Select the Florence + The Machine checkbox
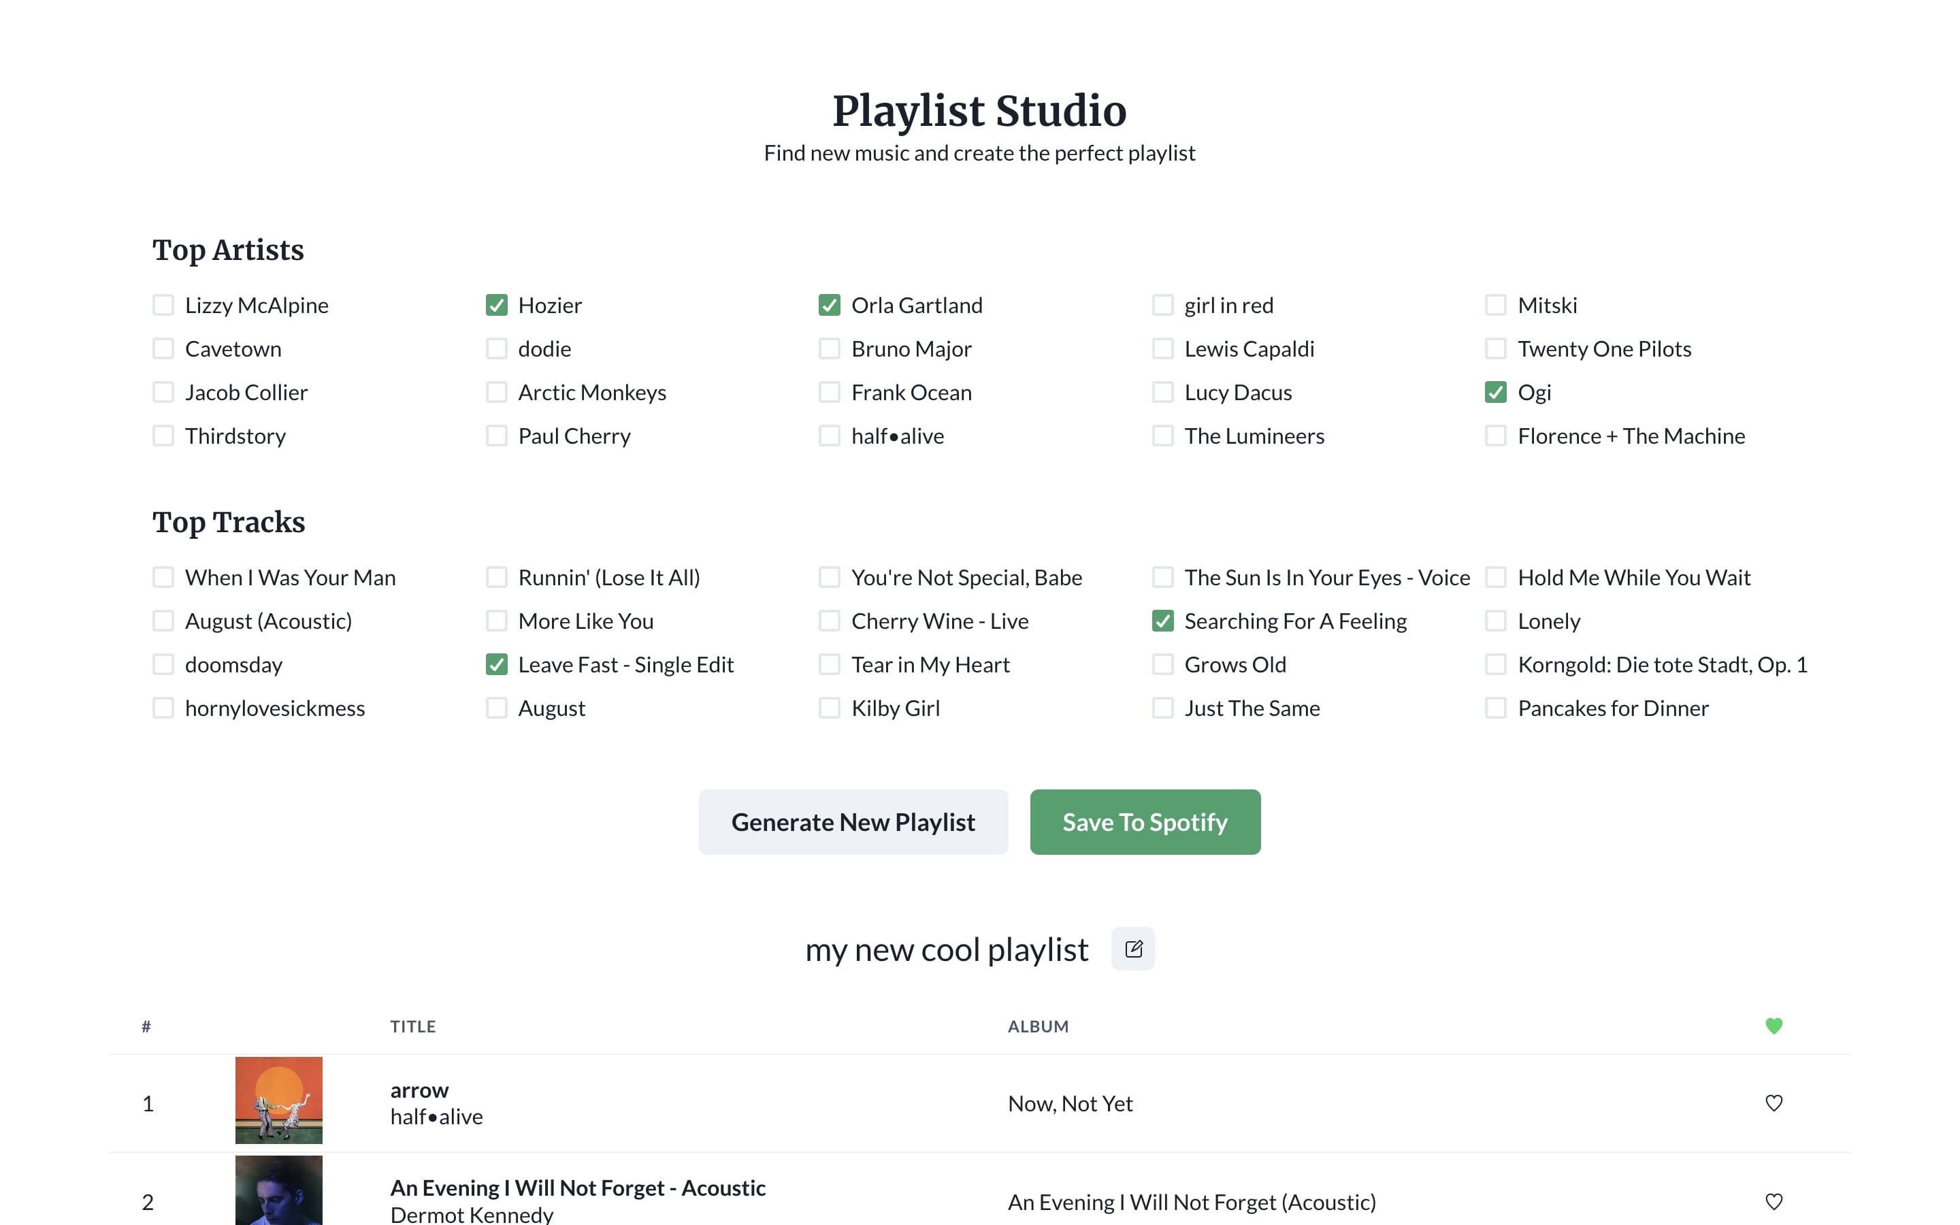Screen dimensions: 1960x1225 click(x=1495, y=436)
